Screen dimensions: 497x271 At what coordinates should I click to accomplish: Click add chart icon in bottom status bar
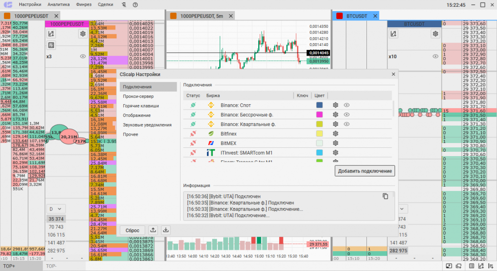(481, 266)
